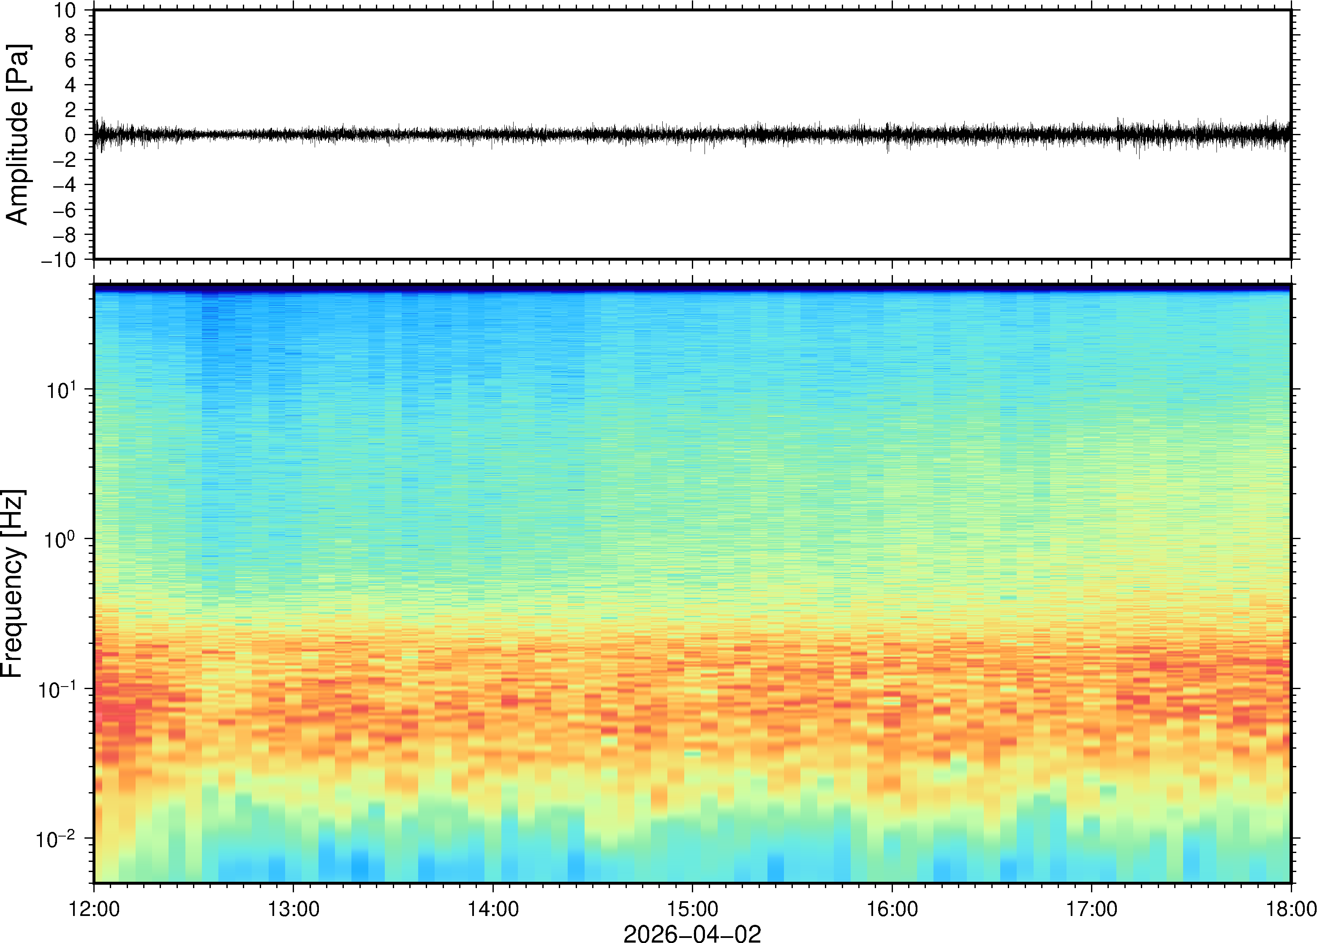Click the 17:00 time axis label
The height and width of the screenshot is (943, 1317).
(x=1091, y=909)
